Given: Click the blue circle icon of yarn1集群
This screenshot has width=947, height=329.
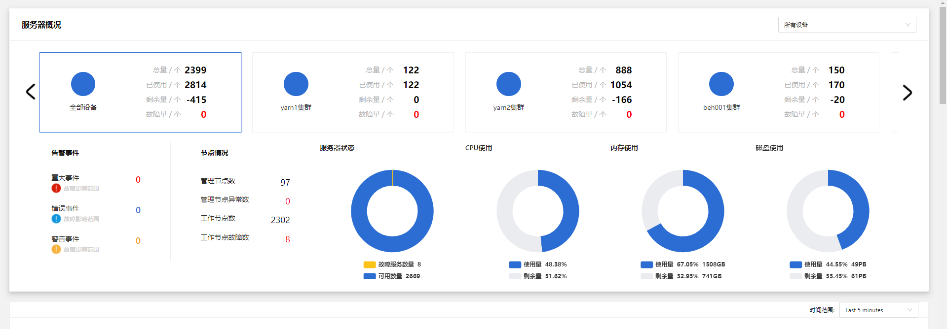Looking at the screenshot, I should [296, 84].
